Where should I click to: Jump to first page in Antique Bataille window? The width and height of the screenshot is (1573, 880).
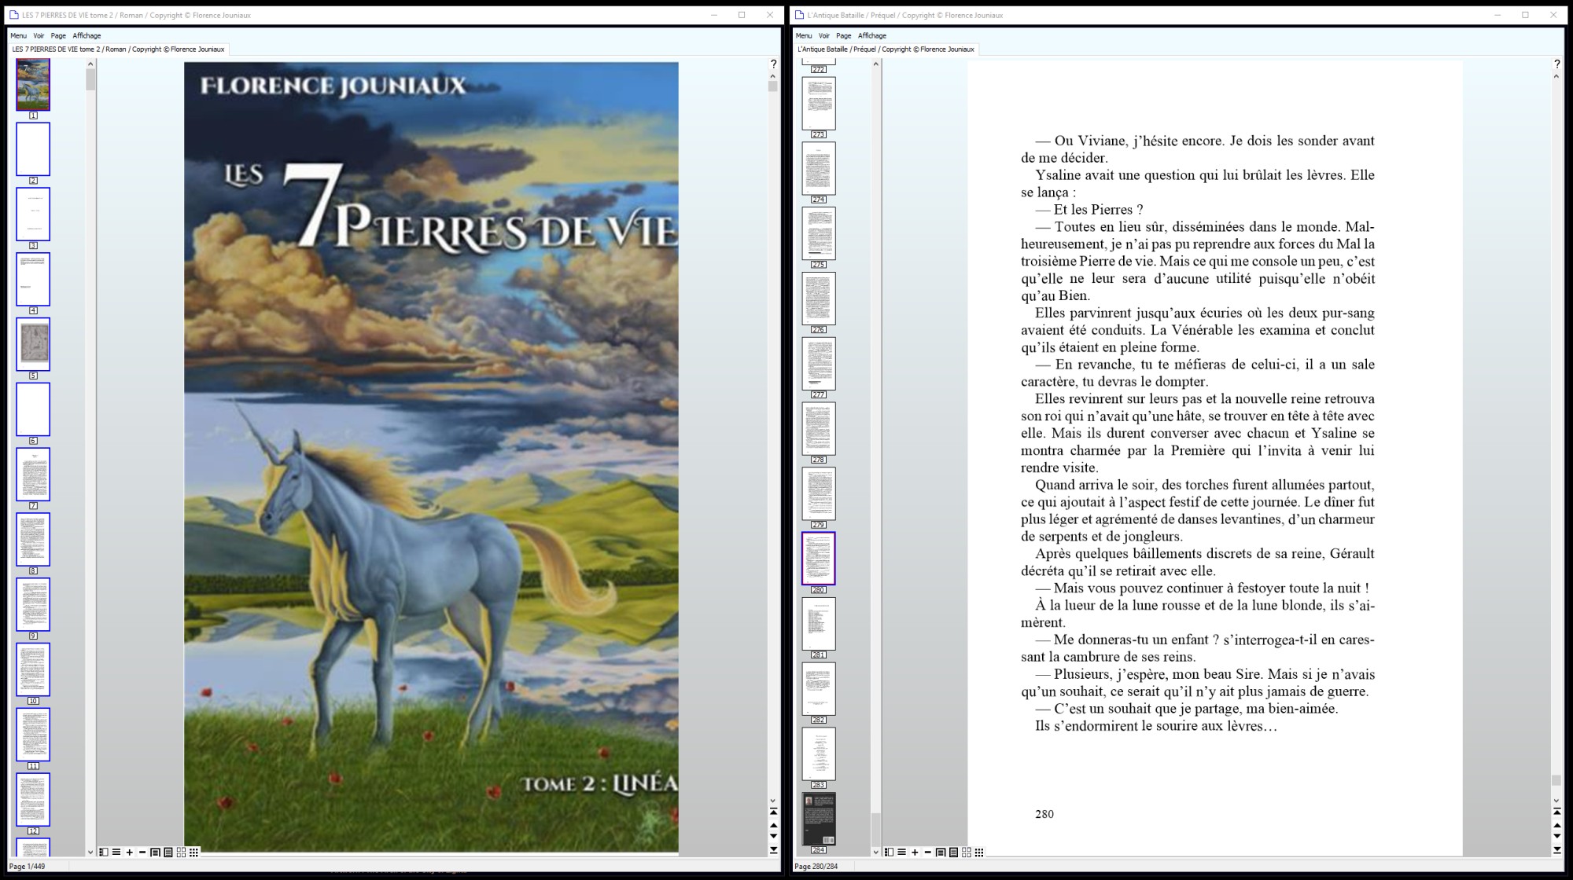[1556, 812]
